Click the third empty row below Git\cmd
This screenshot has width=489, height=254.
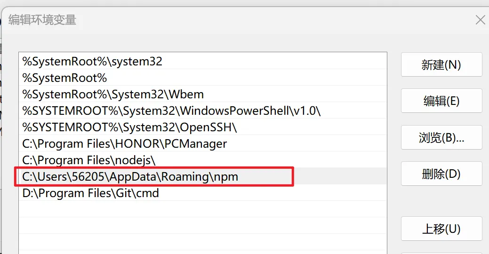coord(202,243)
